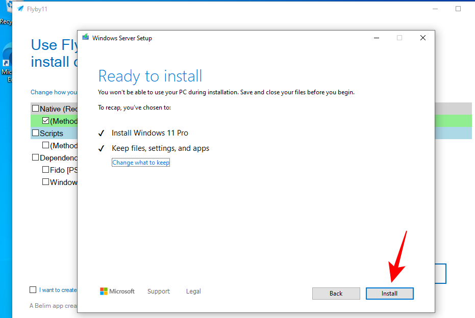
Task: Go back with the Back button
Action: point(336,294)
